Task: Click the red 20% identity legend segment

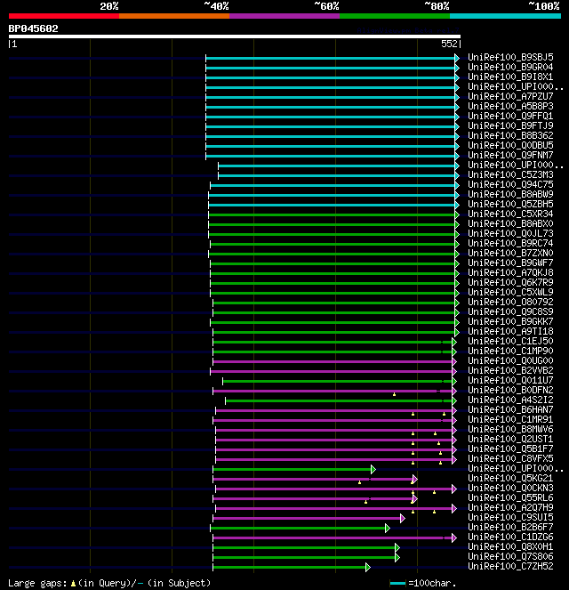Action: coord(64,16)
